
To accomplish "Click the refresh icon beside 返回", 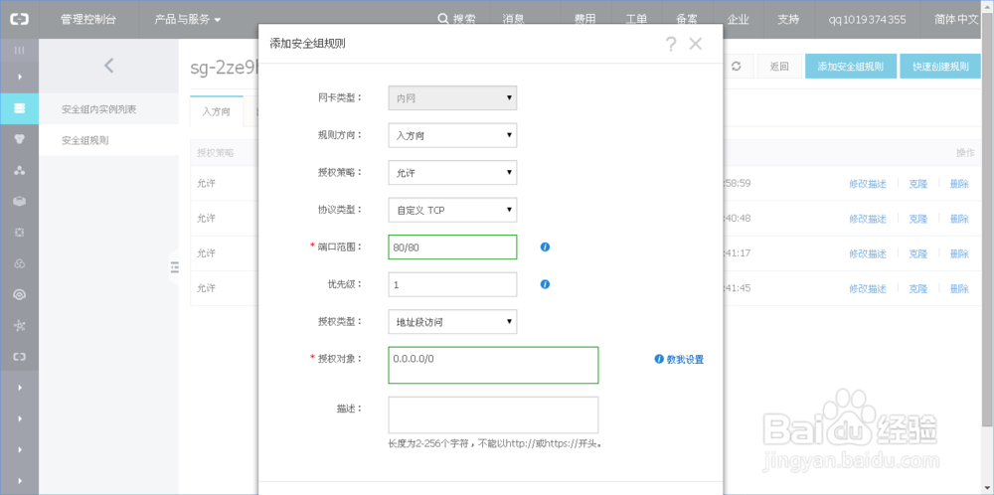I will pos(736,67).
